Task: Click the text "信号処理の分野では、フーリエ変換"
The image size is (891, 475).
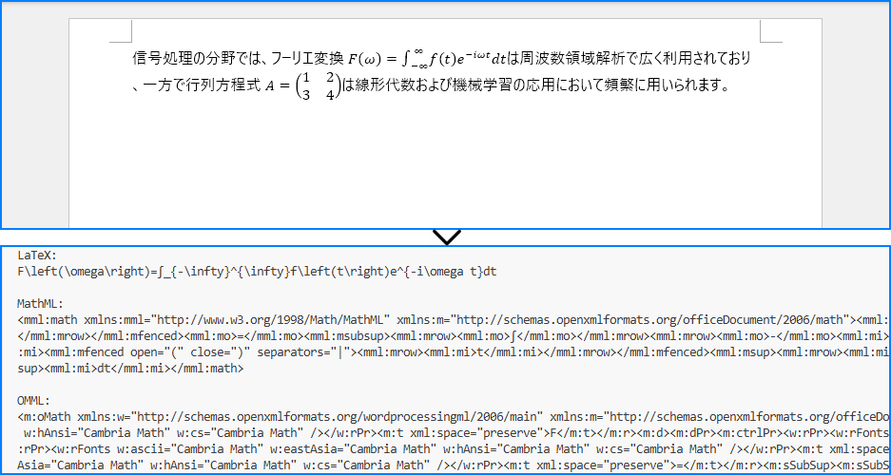Action: (x=238, y=58)
